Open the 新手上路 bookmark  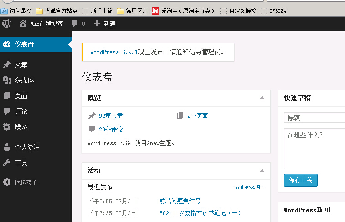pyautogui.click(x=97, y=11)
